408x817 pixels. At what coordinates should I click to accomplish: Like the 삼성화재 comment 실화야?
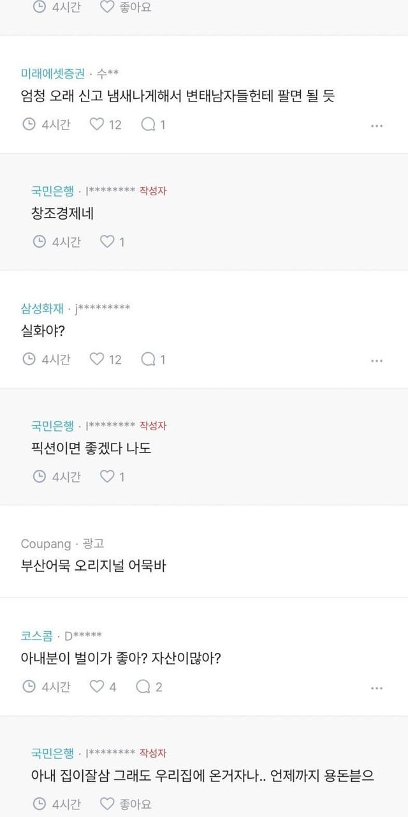(x=97, y=359)
